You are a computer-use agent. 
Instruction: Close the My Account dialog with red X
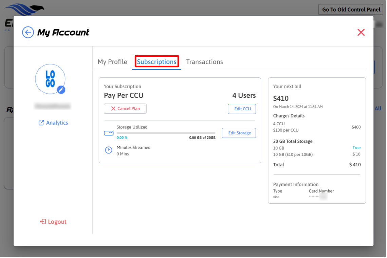point(361,32)
